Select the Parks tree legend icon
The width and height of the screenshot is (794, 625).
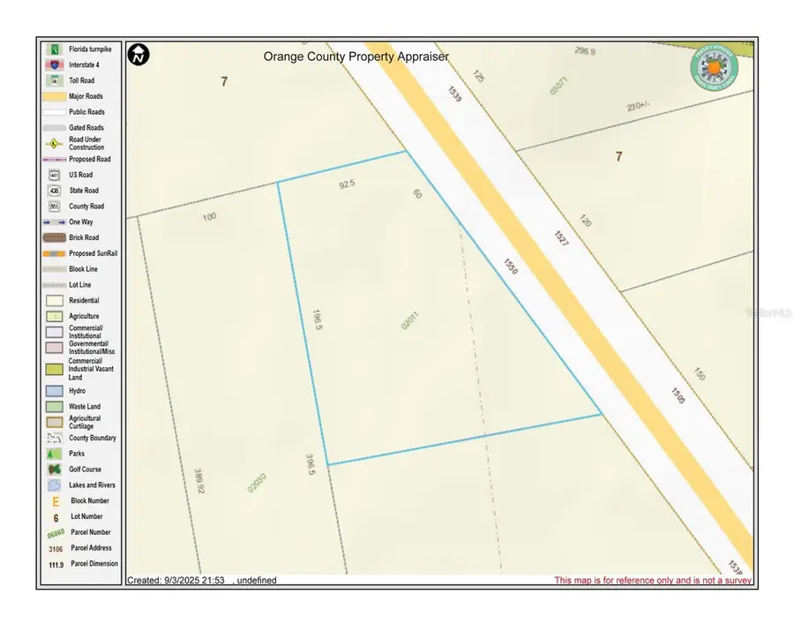pyautogui.click(x=55, y=454)
